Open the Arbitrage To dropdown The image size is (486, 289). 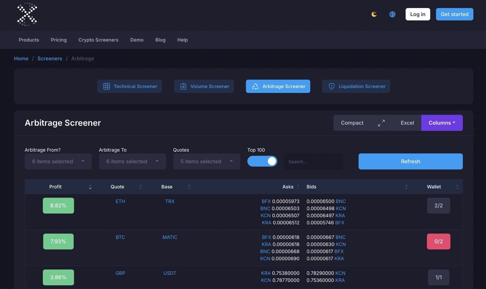point(133,161)
